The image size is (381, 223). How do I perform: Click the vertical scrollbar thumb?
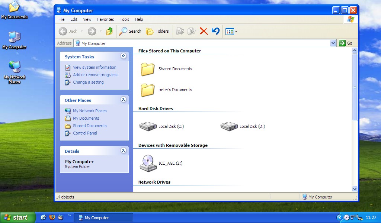pos(355,87)
